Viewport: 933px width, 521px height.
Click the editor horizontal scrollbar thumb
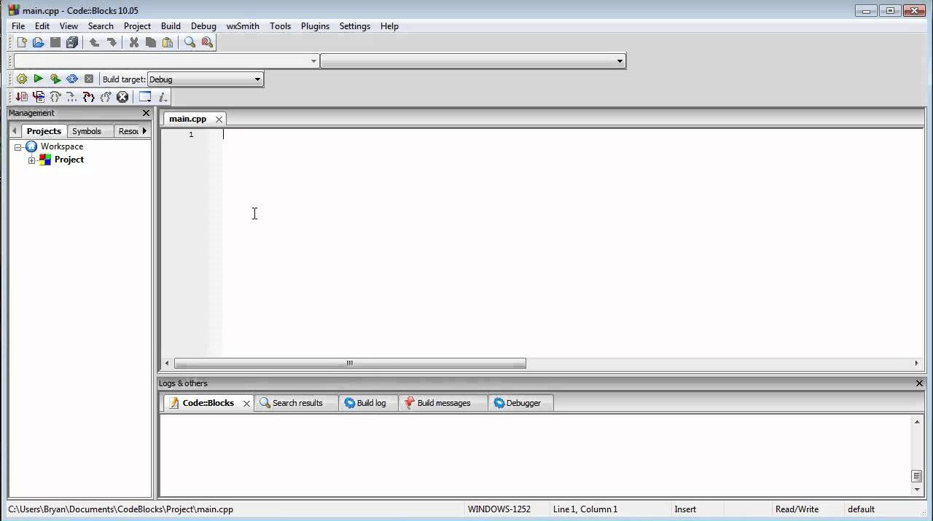[350, 363]
